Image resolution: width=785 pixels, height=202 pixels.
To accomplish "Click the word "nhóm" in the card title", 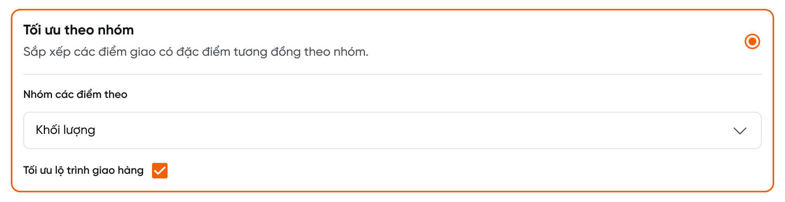I will pos(116,30).
